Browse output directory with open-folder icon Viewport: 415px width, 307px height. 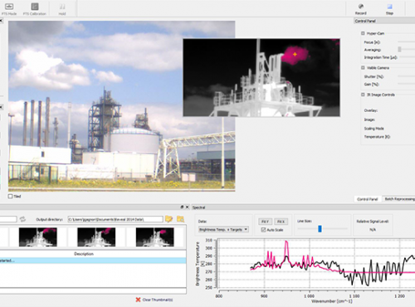click(168, 219)
